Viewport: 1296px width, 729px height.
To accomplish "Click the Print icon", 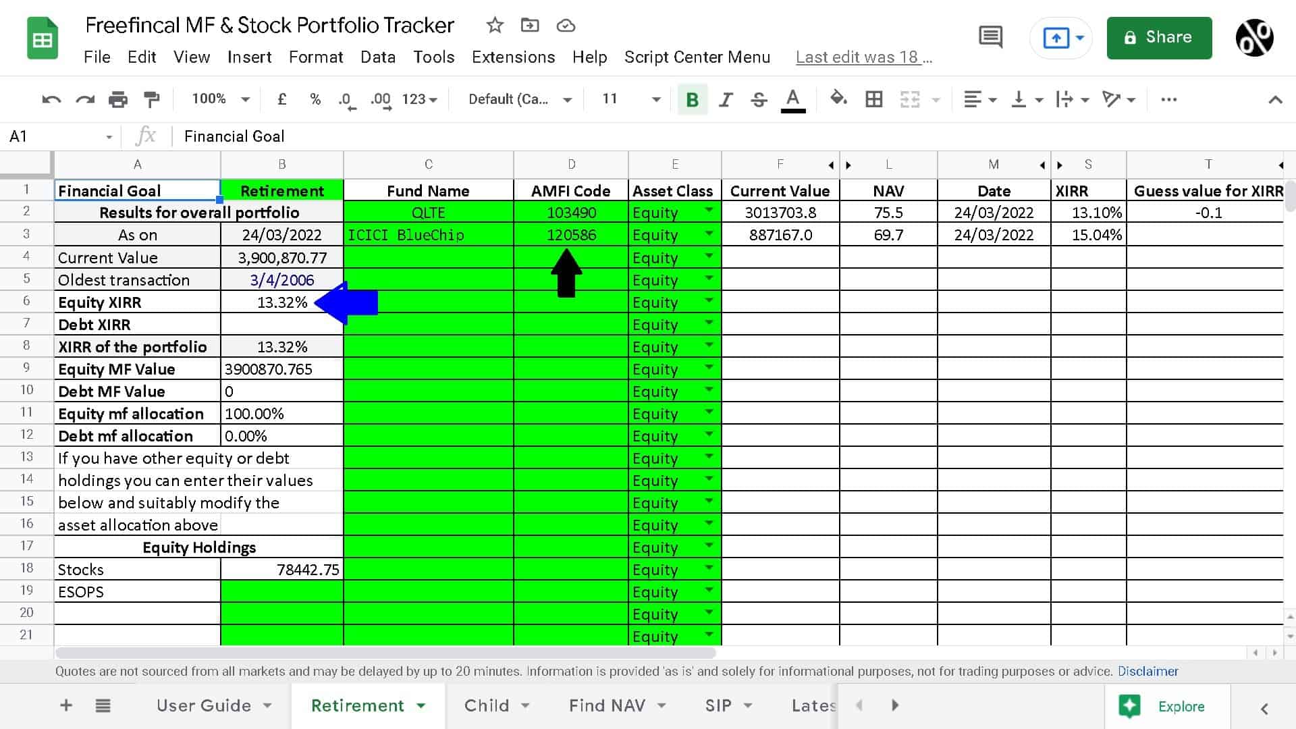I will pyautogui.click(x=118, y=100).
